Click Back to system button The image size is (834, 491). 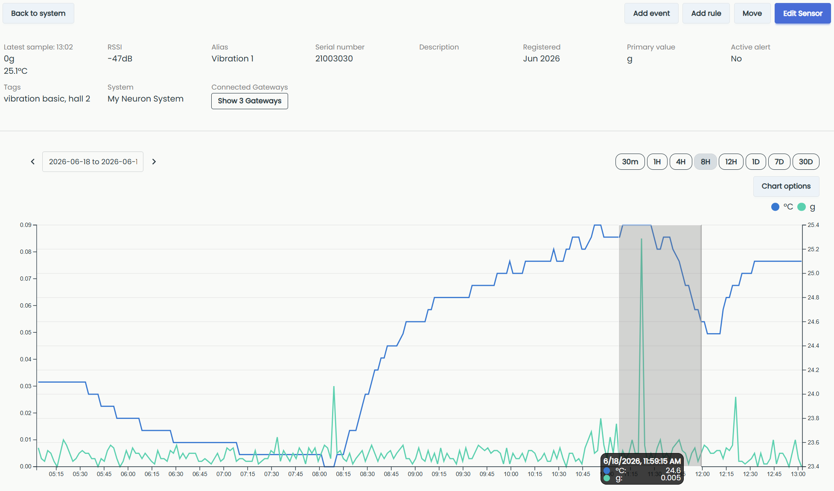[38, 13]
